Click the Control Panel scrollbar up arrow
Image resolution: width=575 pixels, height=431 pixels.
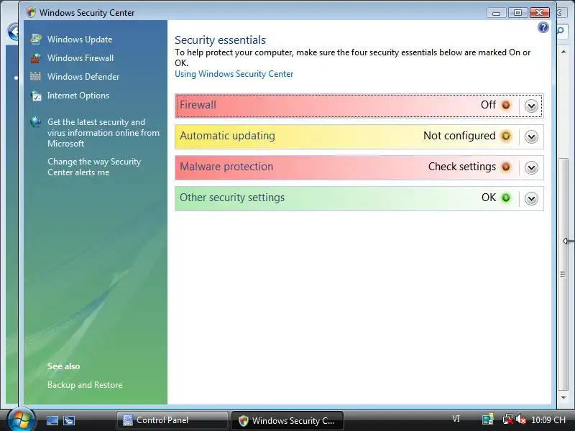(563, 52)
